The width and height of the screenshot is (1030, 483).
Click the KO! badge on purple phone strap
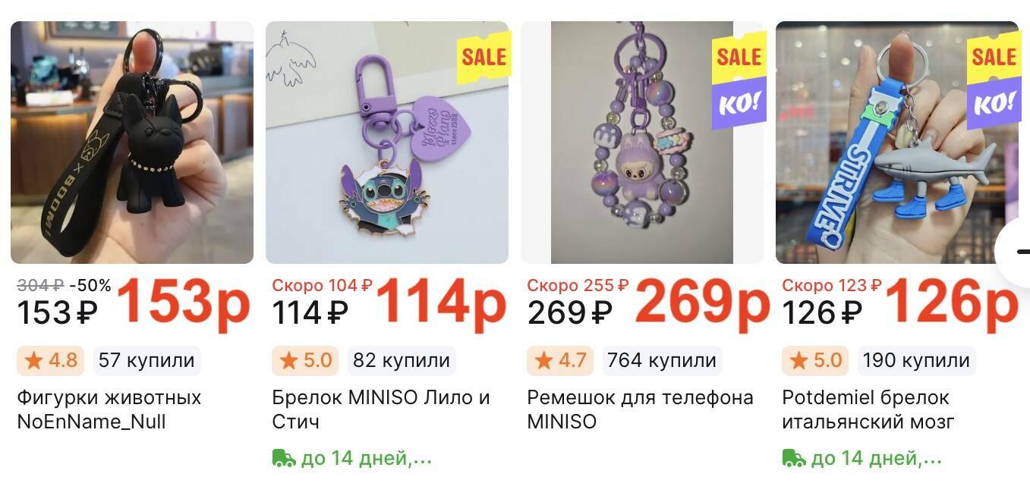[x=739, y=104]
